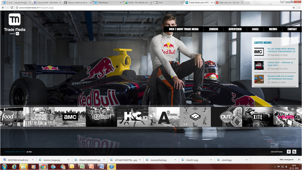Close the Triade Media part of RTL tab

click(x=211, y=3)
